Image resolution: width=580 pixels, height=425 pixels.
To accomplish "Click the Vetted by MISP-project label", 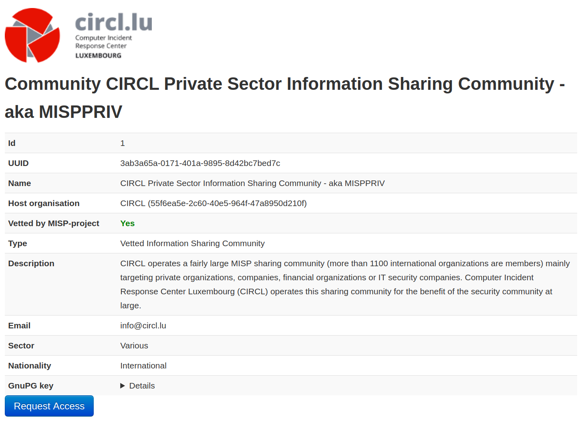I will coord(54,223).
